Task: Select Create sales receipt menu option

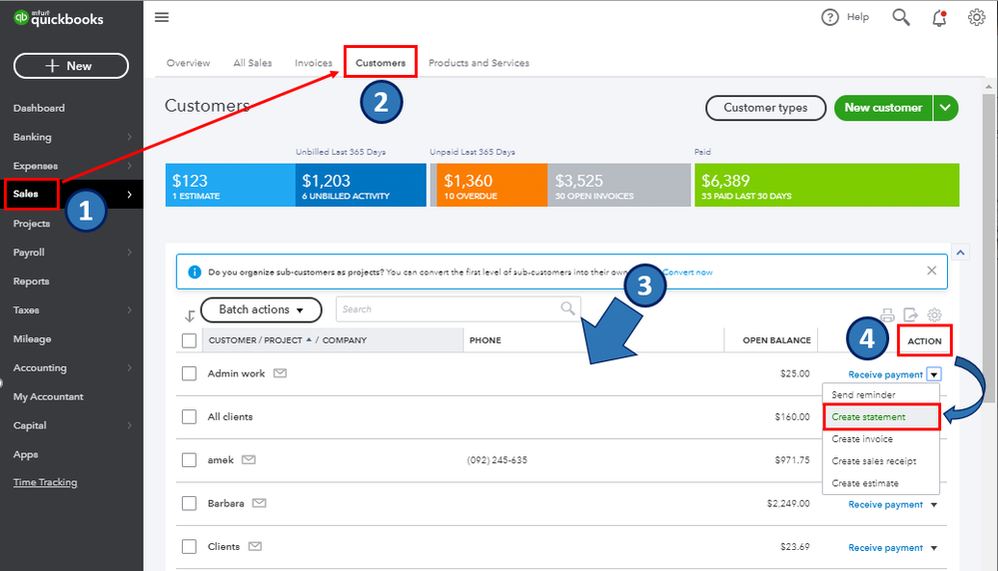Action: pos(881,461)
